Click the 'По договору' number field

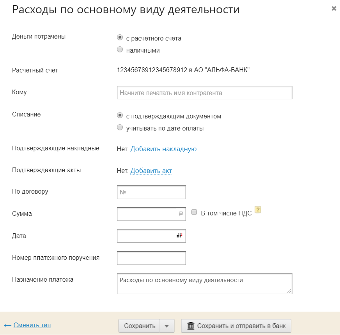coord(151,192)
